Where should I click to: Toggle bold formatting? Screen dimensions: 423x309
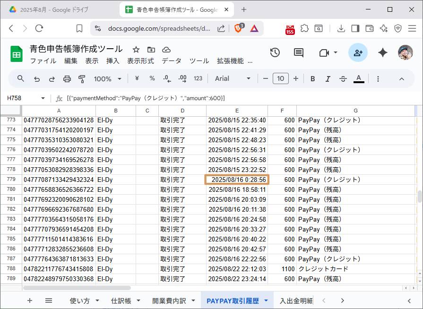(x=312, y=79)
